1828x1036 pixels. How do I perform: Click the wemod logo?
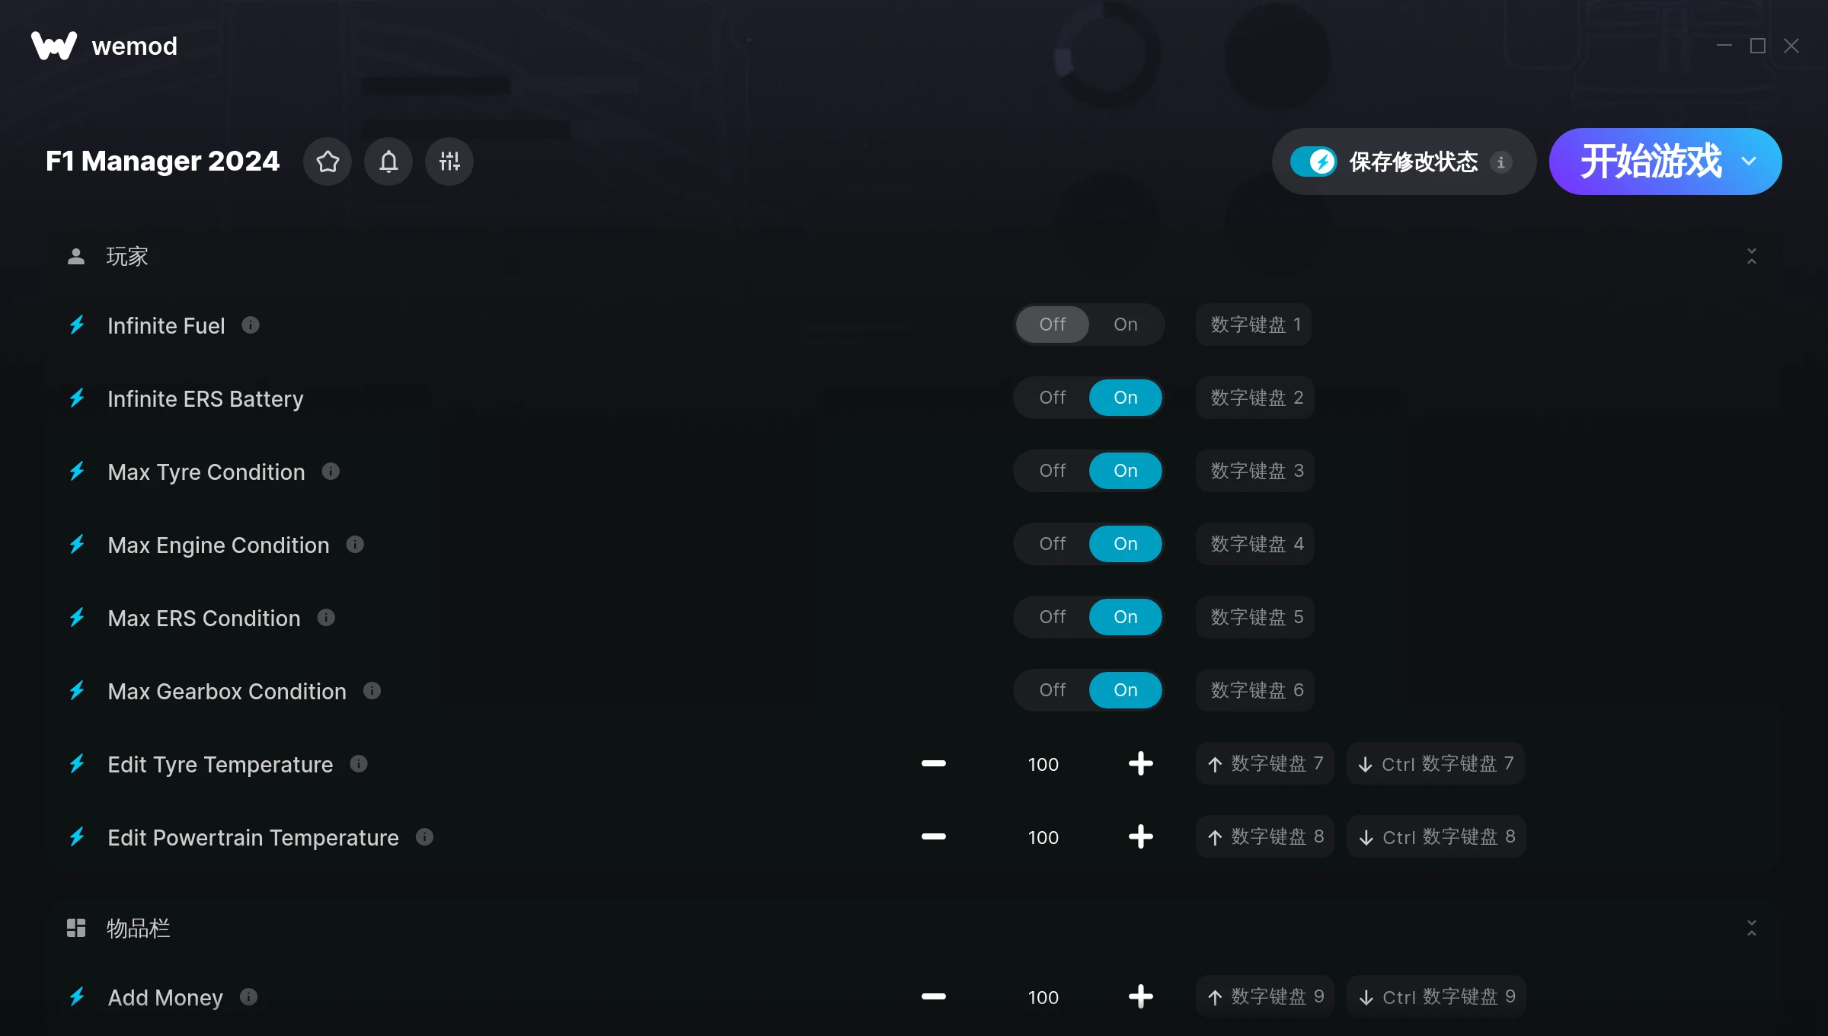pos(104,46)
